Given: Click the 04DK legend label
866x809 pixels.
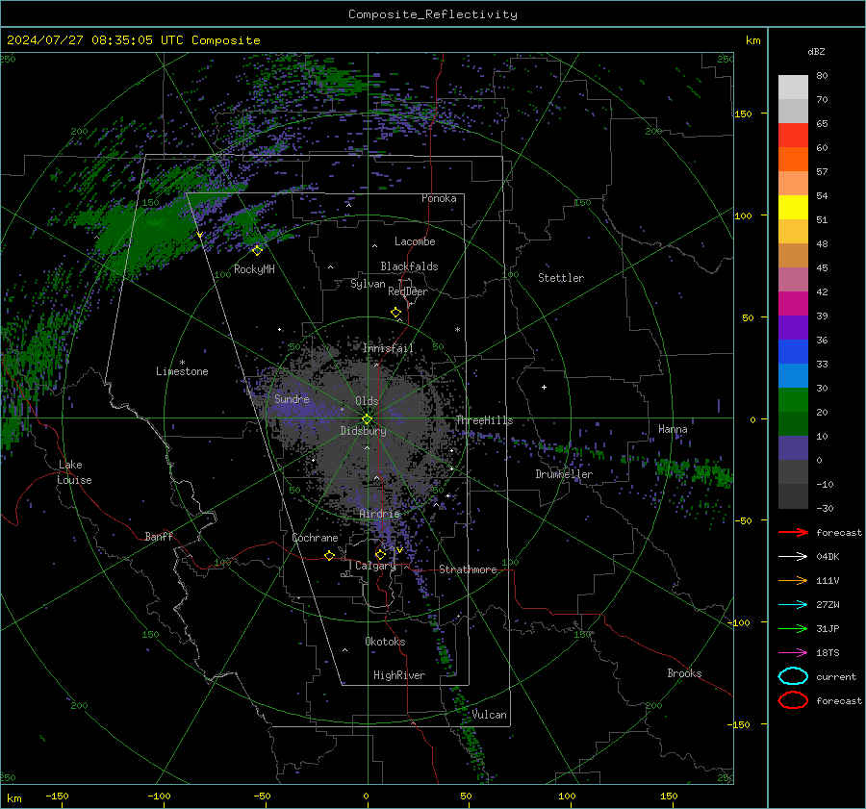Looking at the screenshot, I should tap(828, 557).
